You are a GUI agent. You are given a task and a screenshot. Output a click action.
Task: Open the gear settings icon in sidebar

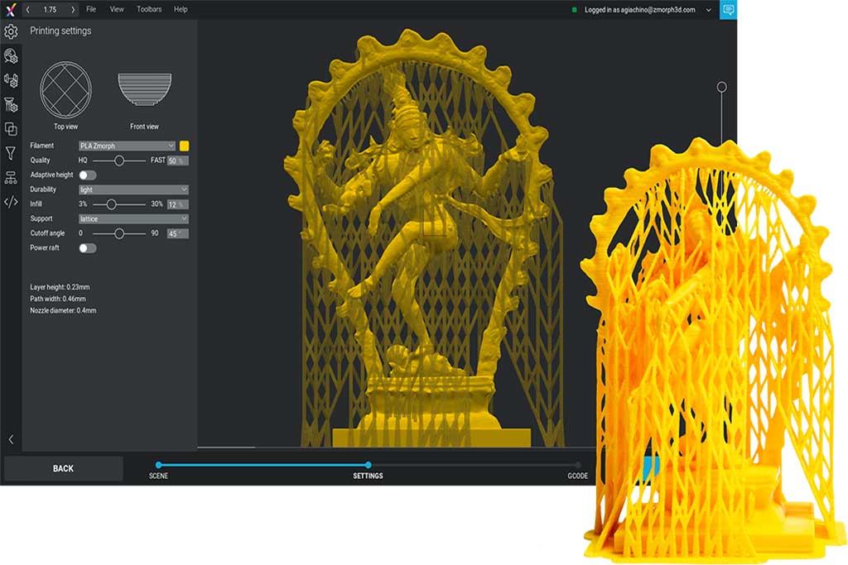click(11, 31)
